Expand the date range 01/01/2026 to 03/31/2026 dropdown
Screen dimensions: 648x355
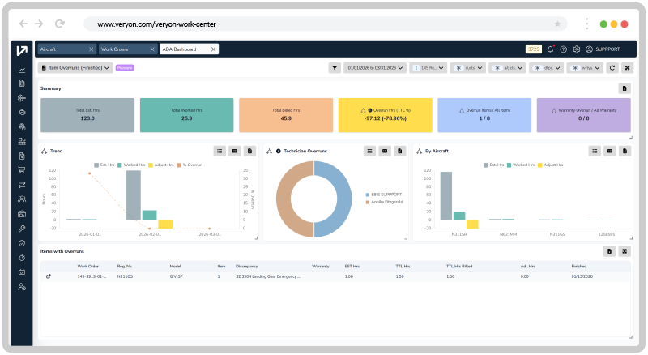coord(375,68)
